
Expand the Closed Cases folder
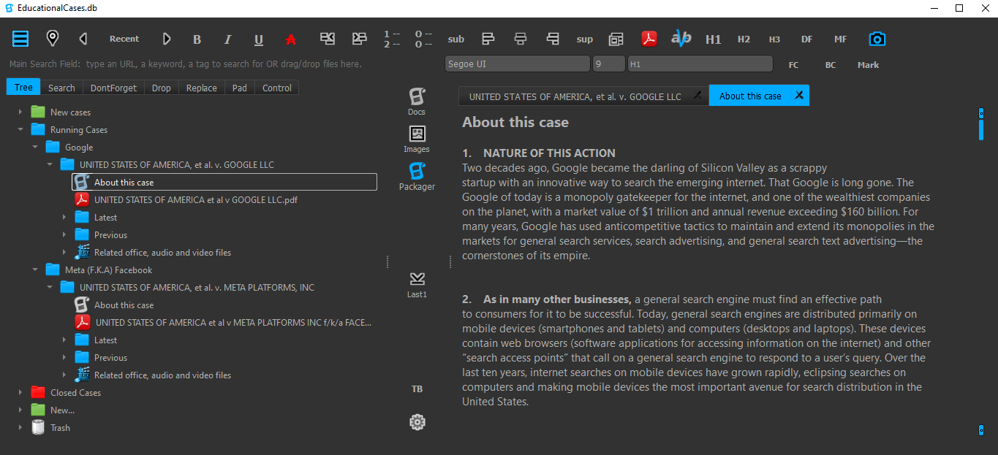point(20,393)
